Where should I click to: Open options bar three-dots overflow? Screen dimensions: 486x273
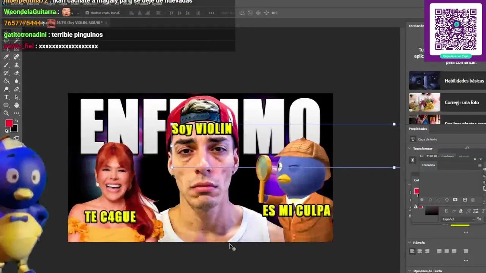coord(211,13)
